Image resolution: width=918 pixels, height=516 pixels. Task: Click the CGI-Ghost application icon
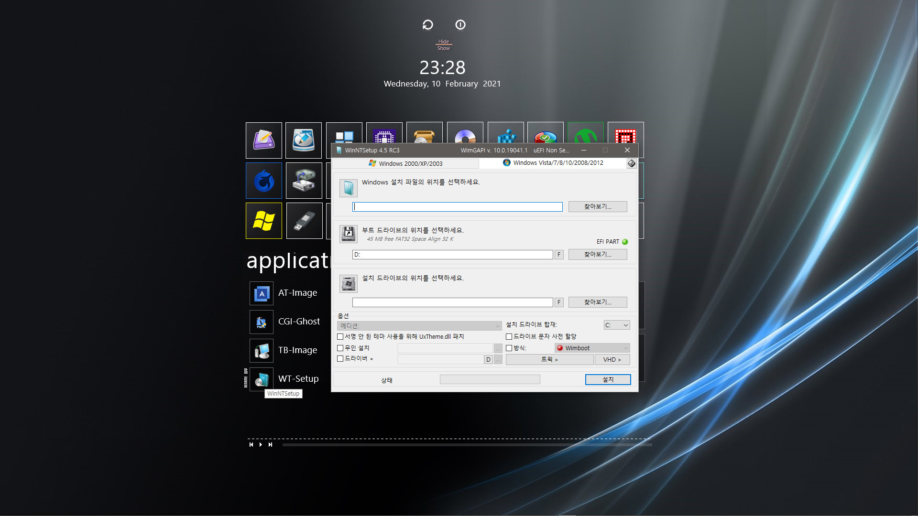(x=262, y=322)
